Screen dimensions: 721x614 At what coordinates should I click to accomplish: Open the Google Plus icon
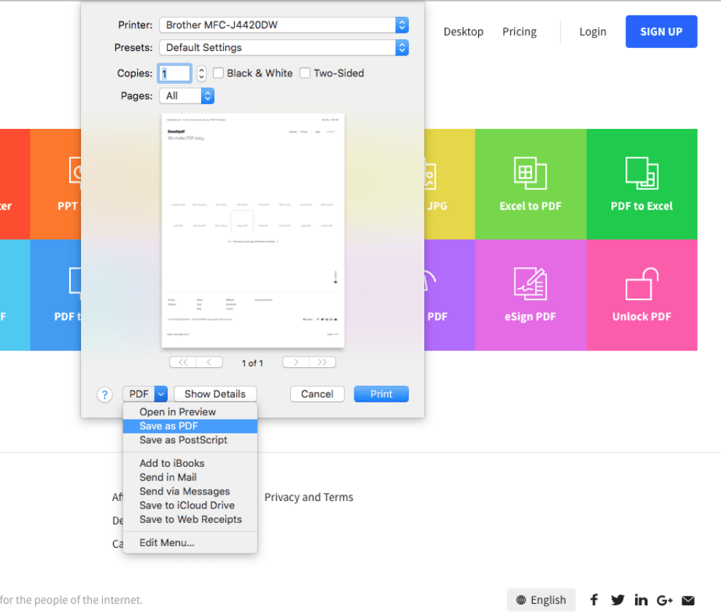(664, 600)
